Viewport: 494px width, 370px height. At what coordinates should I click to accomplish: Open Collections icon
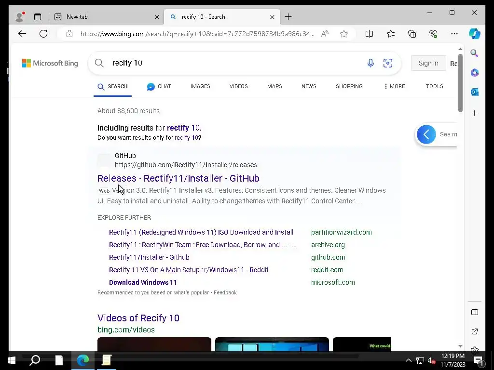point(412,34)
